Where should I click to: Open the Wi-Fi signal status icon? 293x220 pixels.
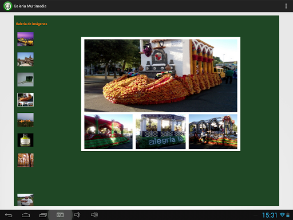[x=282, y=215]
